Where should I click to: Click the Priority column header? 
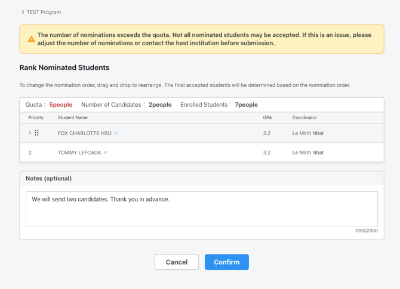tap(36, 118)
